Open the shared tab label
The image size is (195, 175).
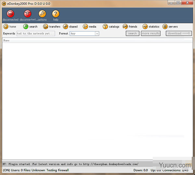[x=73, y=27]
